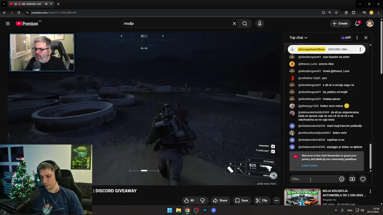Start voice search with microphone
Viewport: 383px width, 215px height.
(260, 24)
